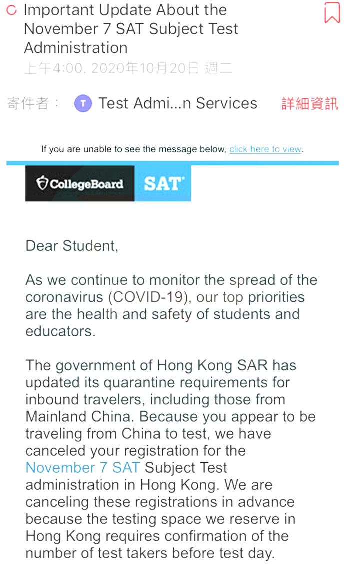Tap the blue divider bar above banner

(x=172, y=163)
